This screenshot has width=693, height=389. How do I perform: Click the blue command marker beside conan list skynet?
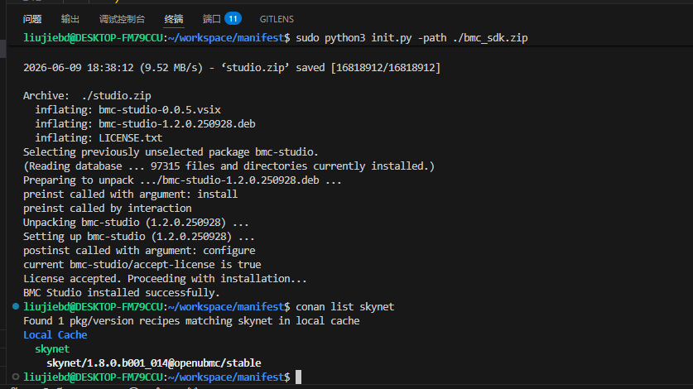point(16,306)
